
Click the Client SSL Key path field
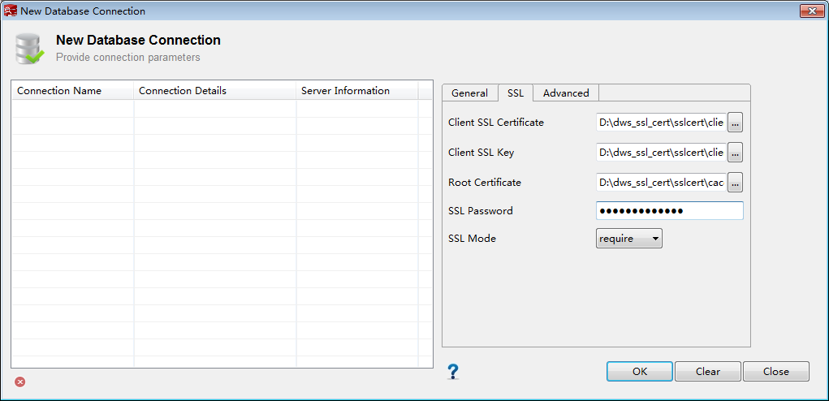(661, 152)
